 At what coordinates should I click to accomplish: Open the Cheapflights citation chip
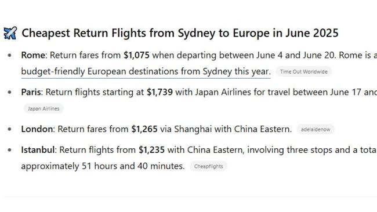tap(208, 166)
